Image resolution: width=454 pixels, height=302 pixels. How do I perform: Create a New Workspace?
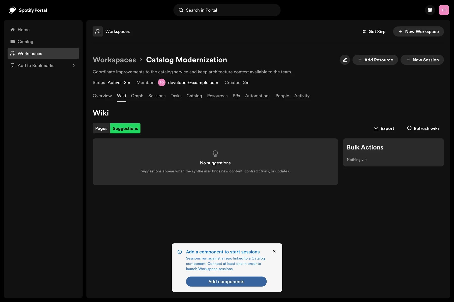pyautogui.click(x=418, y=31)
